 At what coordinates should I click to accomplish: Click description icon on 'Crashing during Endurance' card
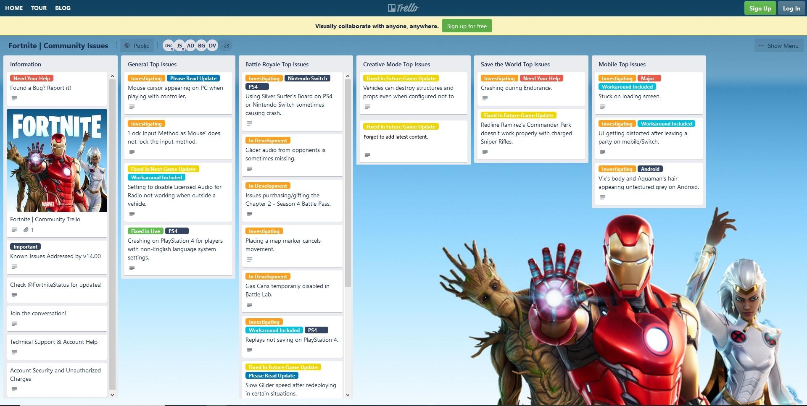pyautogui.click(x=485, y=98)
